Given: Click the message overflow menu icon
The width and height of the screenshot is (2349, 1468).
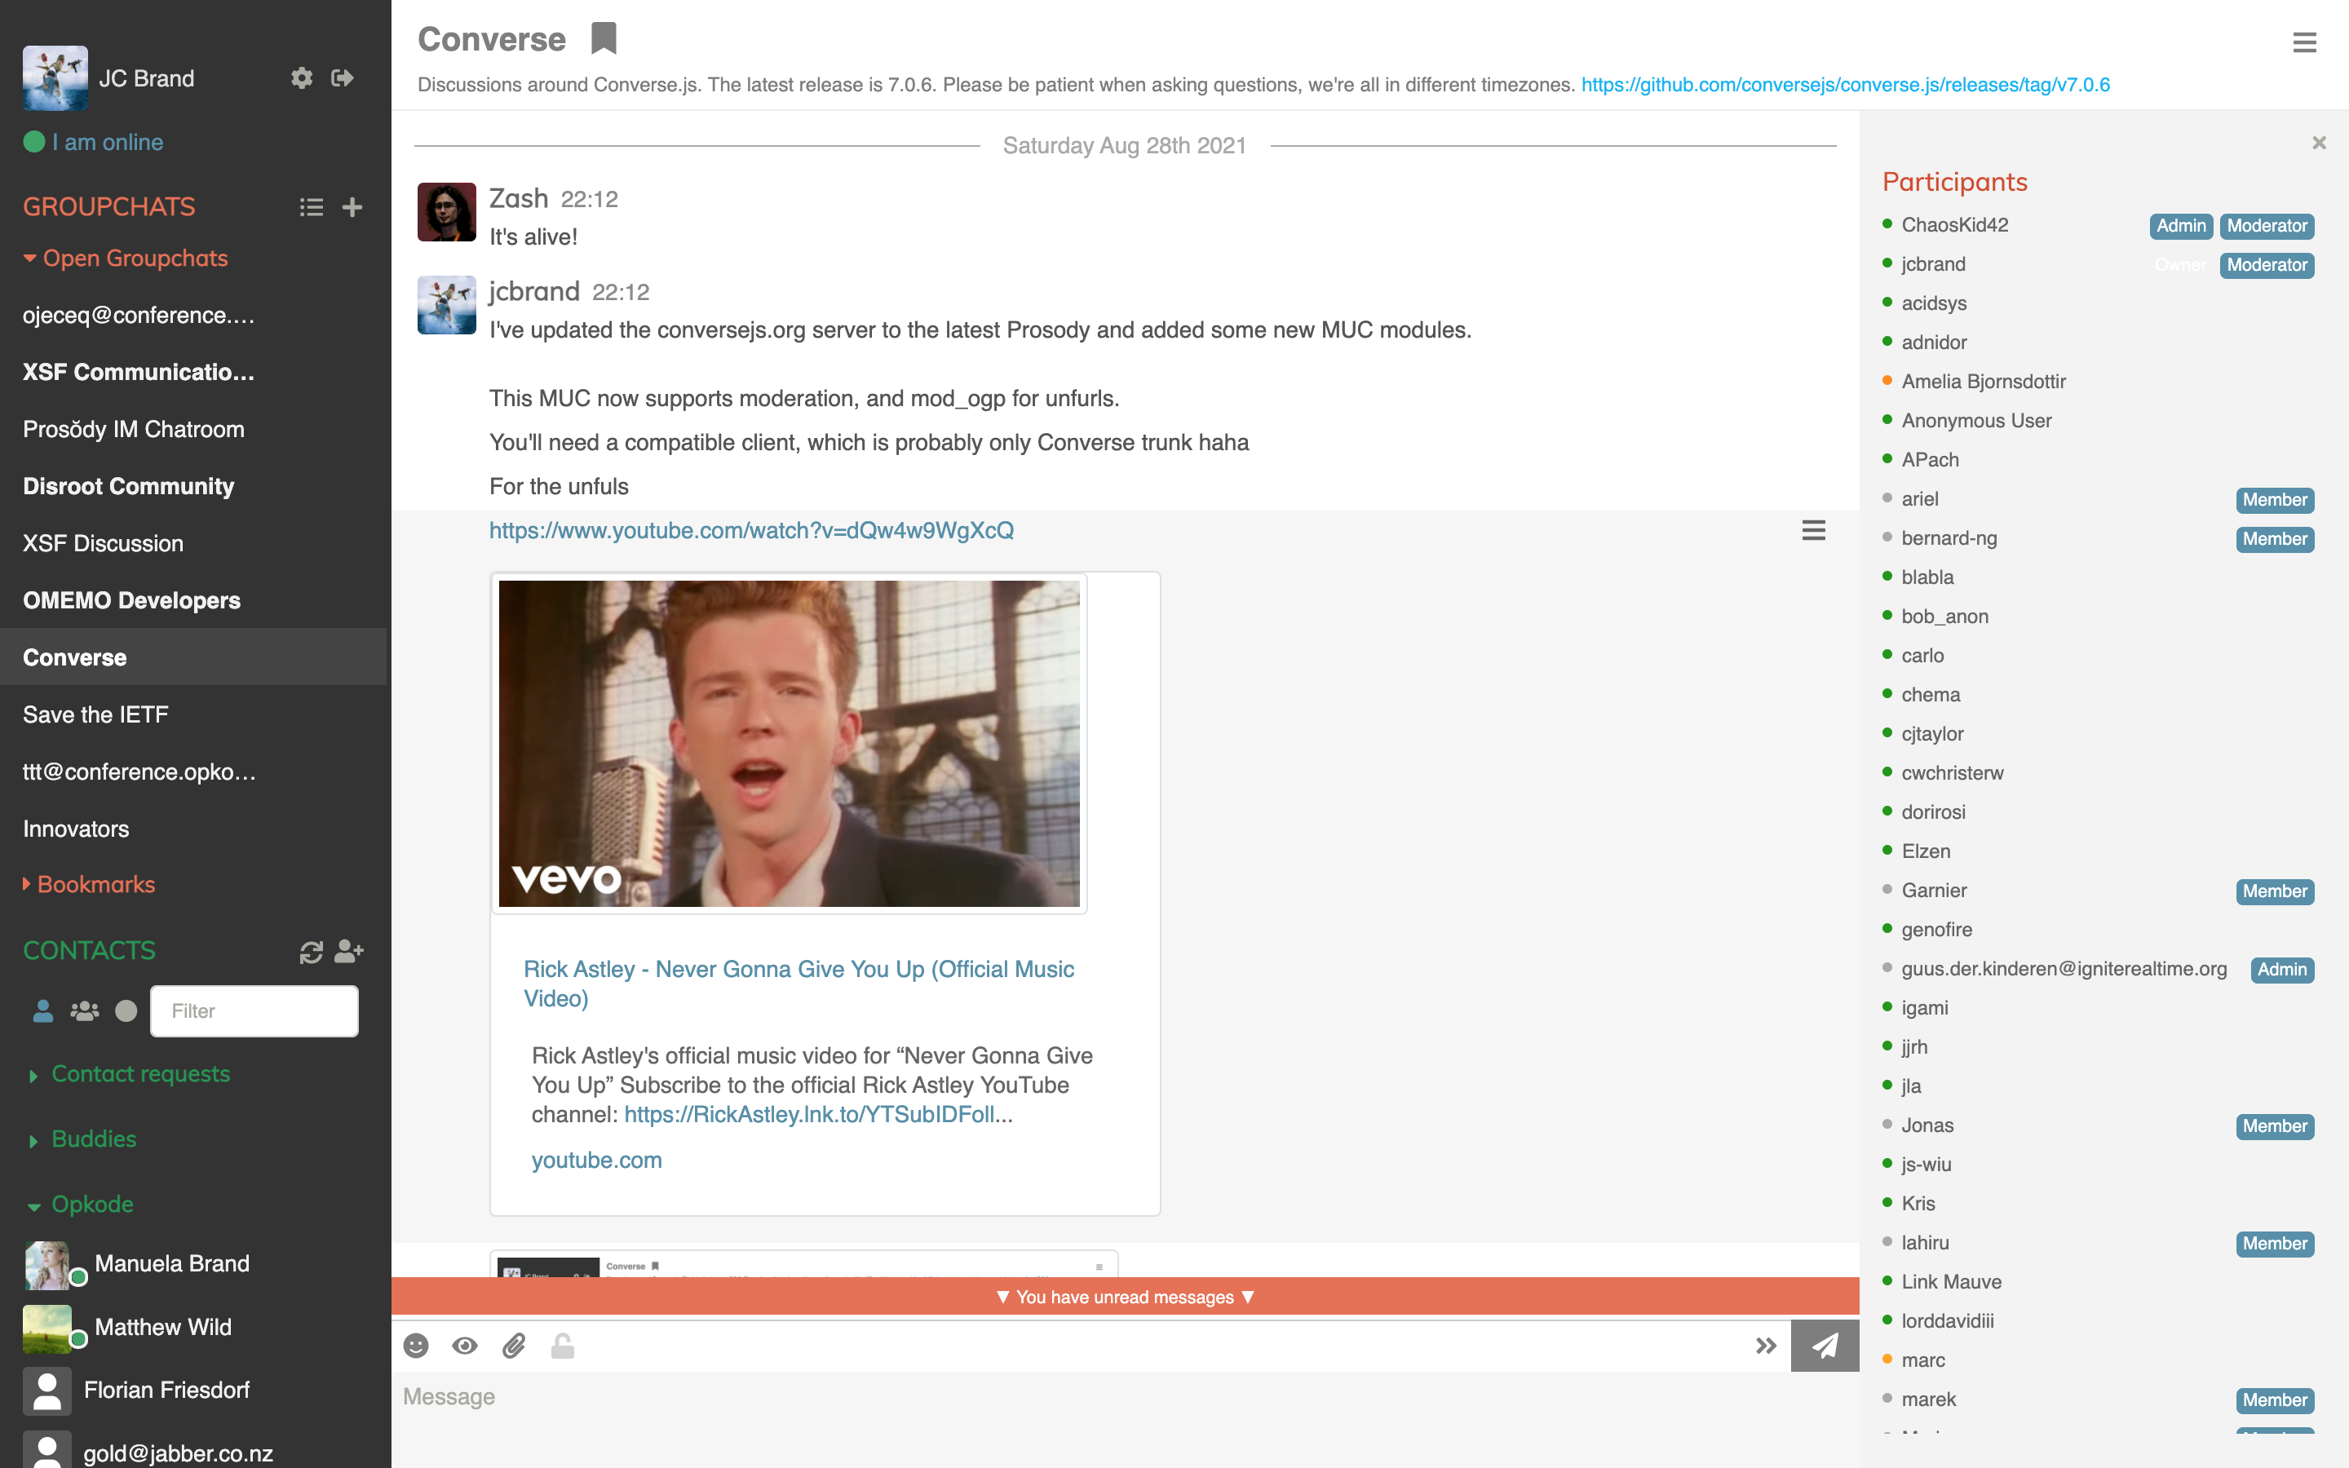Looking at the screenshot, I should click(1815, 531).
